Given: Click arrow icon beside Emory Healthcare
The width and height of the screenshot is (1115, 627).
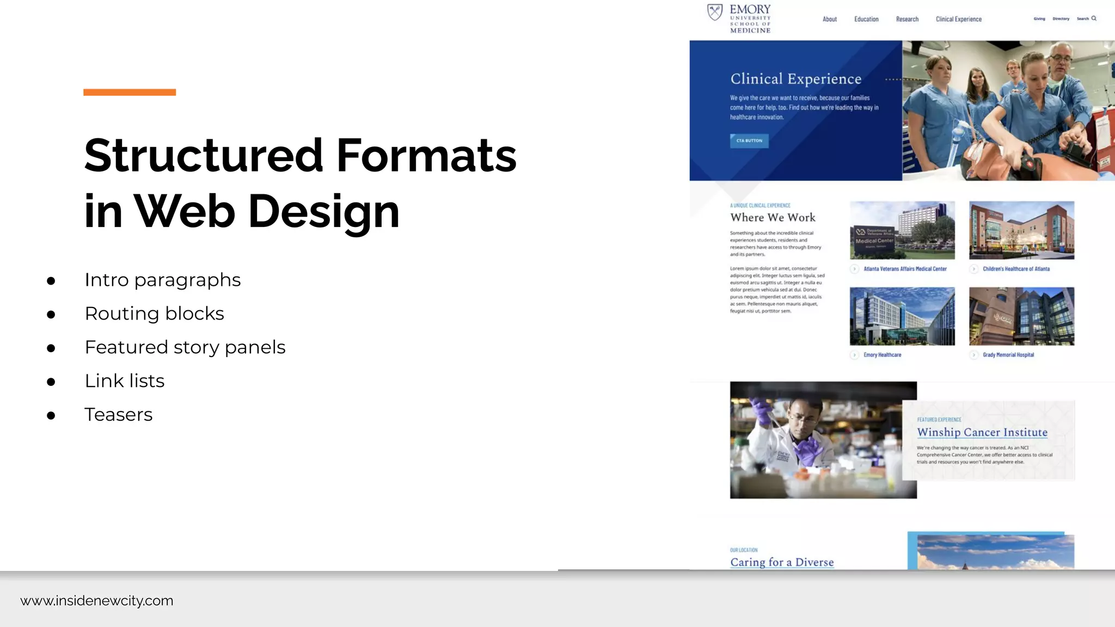Looking at the screenshot, I should click(855, 355).
